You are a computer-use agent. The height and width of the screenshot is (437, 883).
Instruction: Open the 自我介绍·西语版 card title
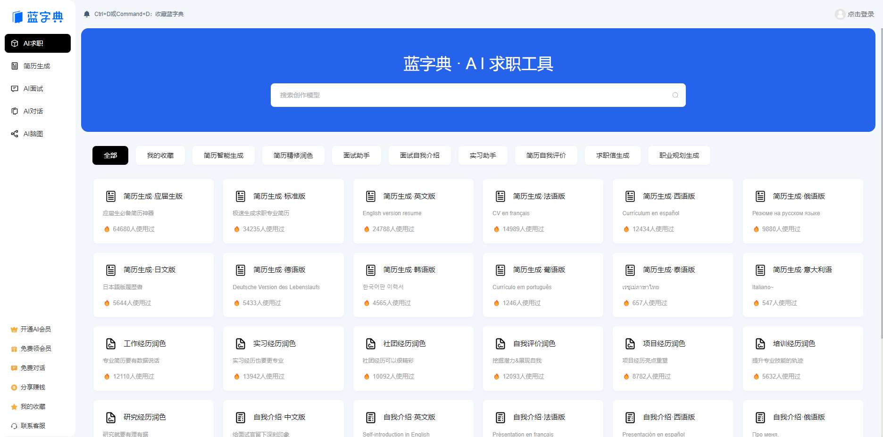click(x=669, y=417)
